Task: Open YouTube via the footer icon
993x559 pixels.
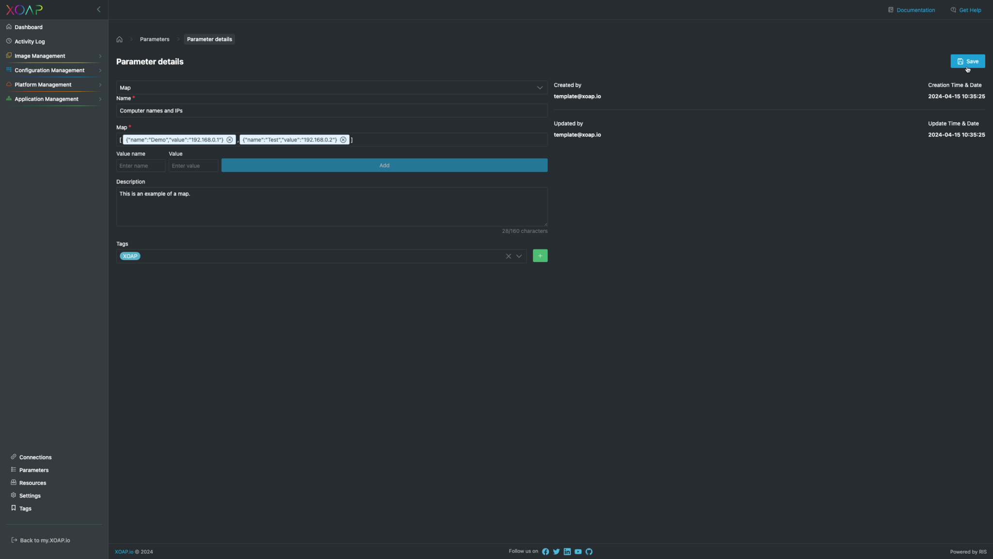Action: coord(578,551)
